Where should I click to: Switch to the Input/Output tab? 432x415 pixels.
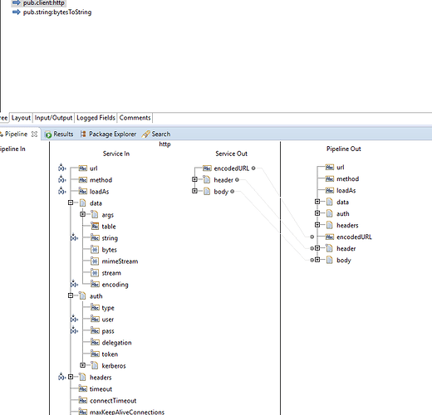click(53, 118)
